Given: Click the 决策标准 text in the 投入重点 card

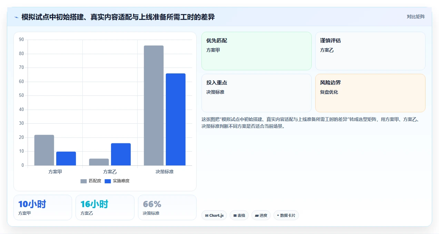Looking at the screenshot, I should pyautogui.click(x=215, y=92).
